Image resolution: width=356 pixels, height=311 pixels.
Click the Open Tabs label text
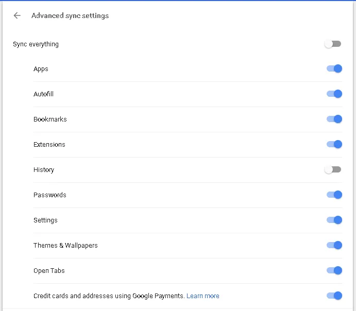pyautogui.click(x=49, y=271)
